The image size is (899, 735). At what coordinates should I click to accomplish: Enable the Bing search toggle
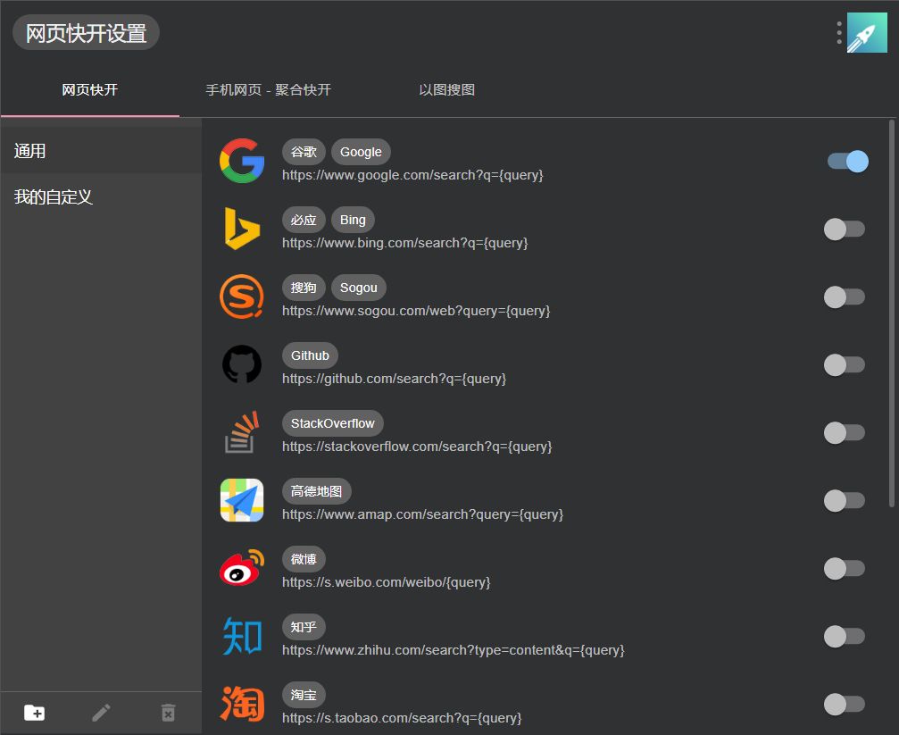pyautogui.click(x=845, y=229)
